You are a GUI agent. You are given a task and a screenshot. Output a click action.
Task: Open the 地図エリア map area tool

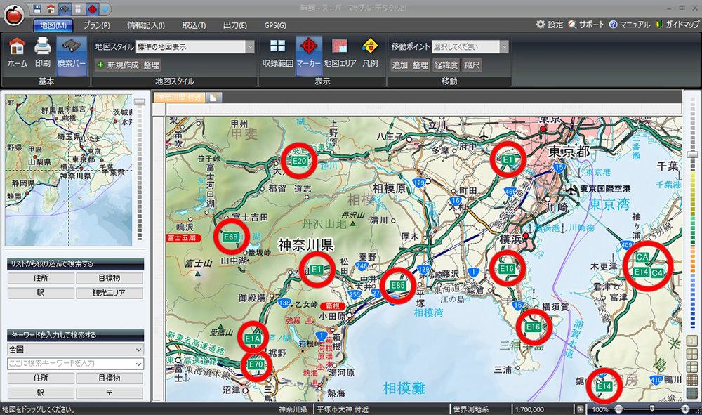(340, 53)
